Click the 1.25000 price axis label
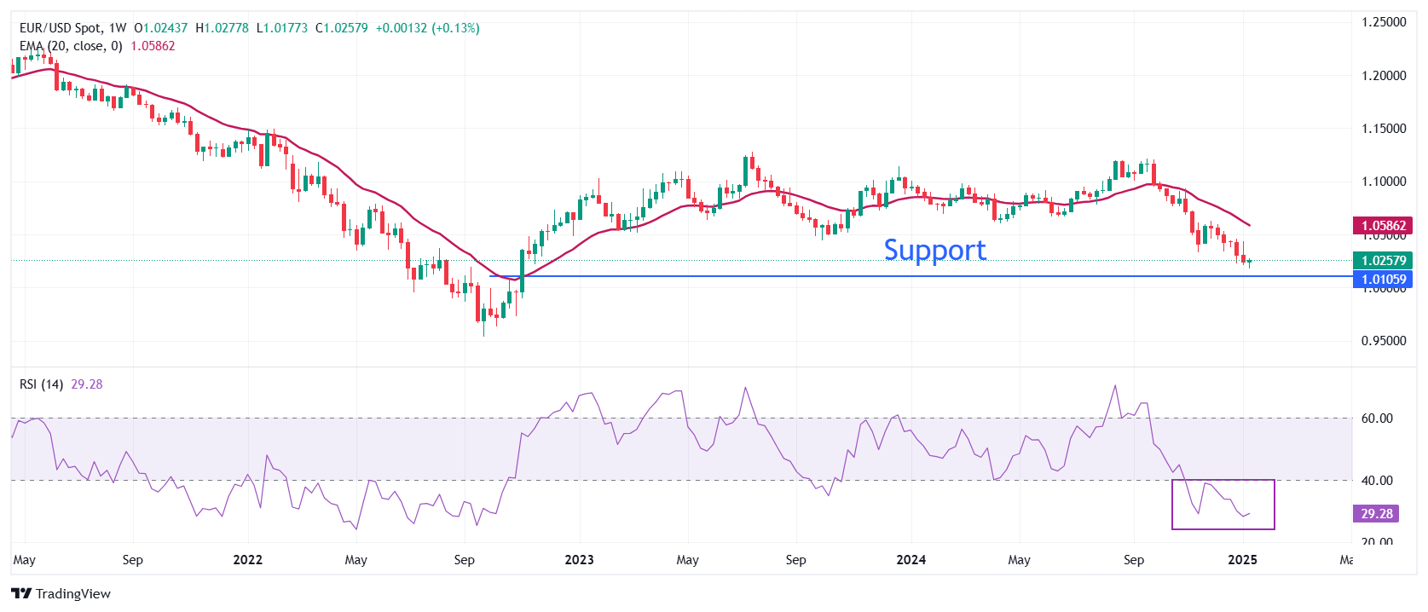Image resolution: width=1428 pixels, height=612 pixels. pyautogui.click(x=1383, y=22)
